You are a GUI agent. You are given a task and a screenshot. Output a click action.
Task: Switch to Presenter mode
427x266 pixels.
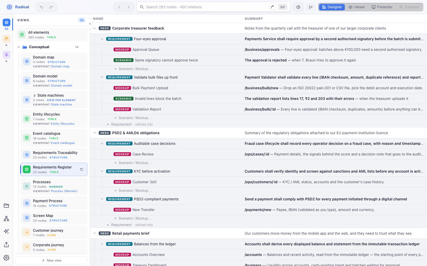(382, 7)
